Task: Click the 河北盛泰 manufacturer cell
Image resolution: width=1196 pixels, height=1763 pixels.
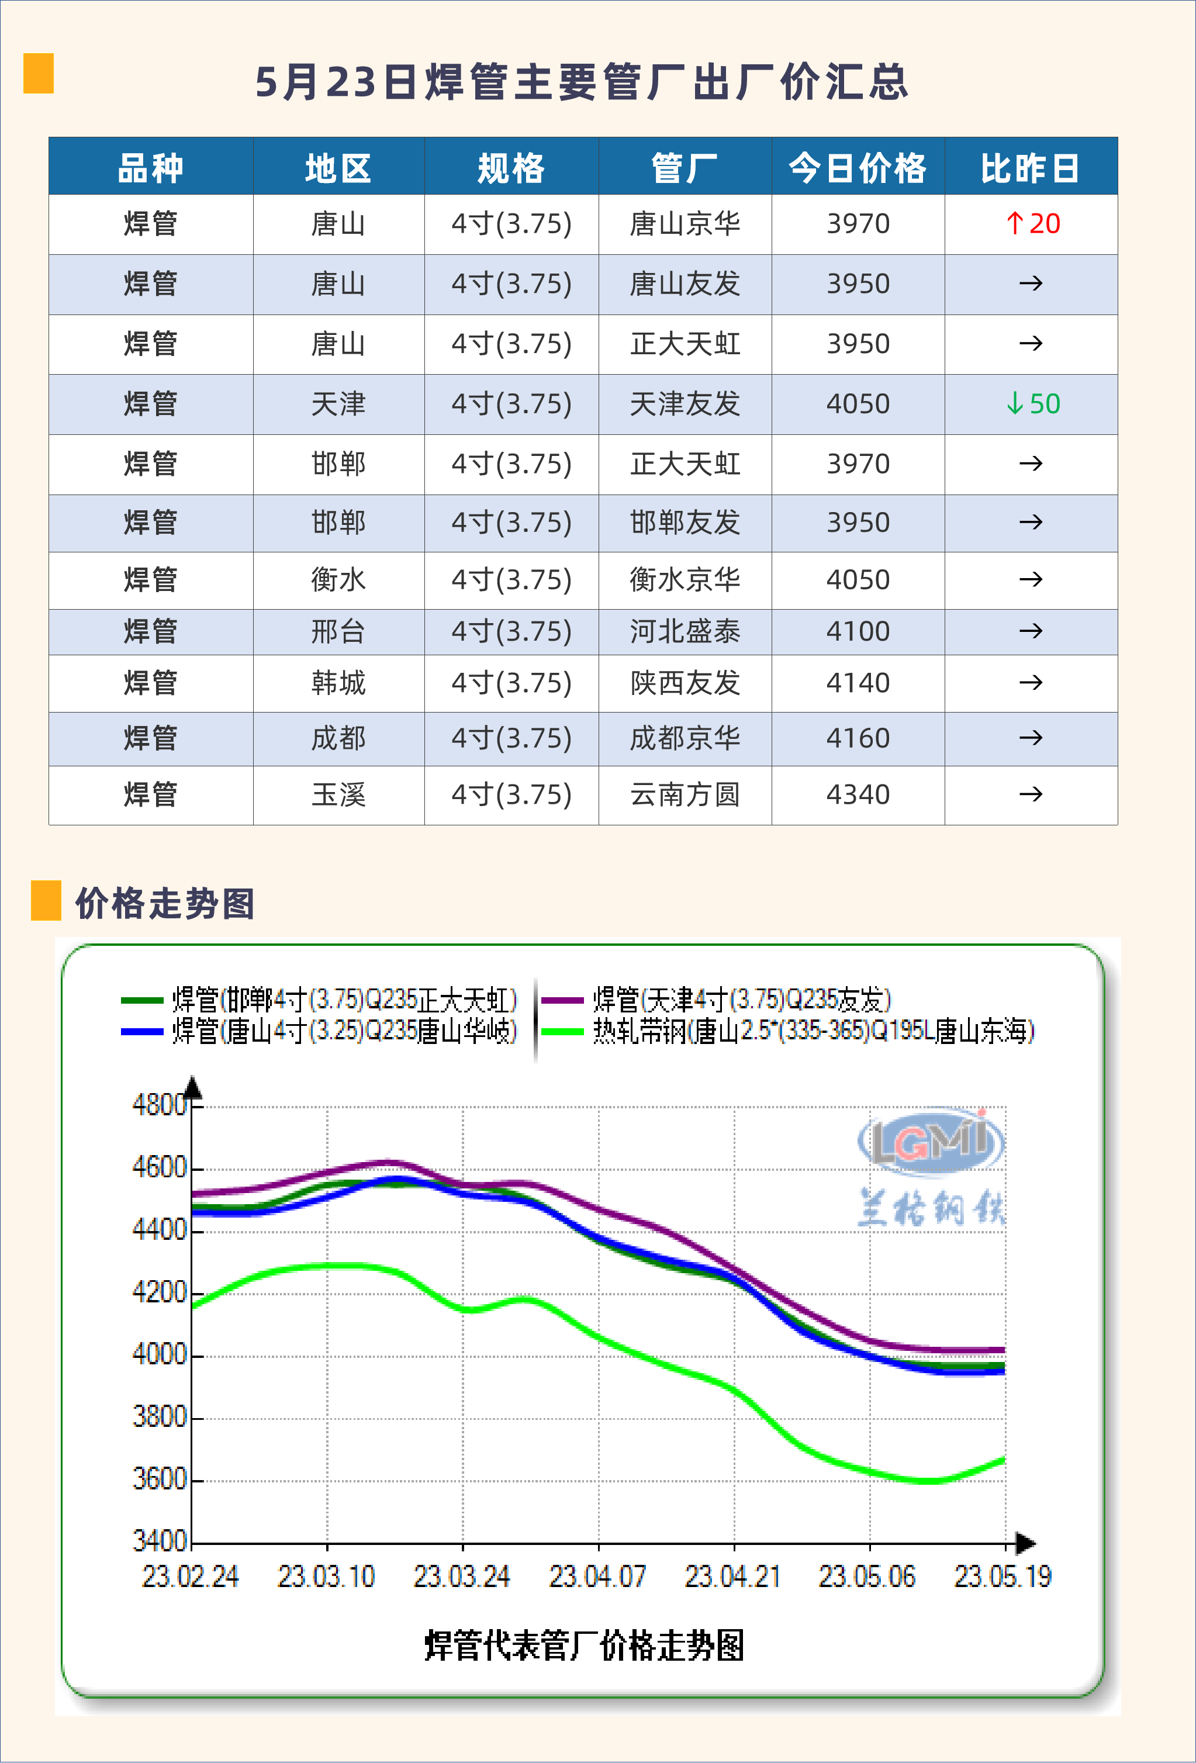Action: [685, 631]
